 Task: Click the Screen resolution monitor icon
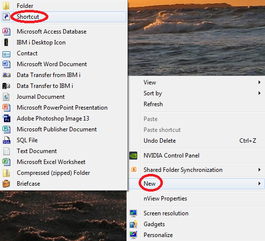click(x=133, y=213)
